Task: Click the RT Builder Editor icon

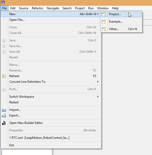Action: (x=4, y=123)
